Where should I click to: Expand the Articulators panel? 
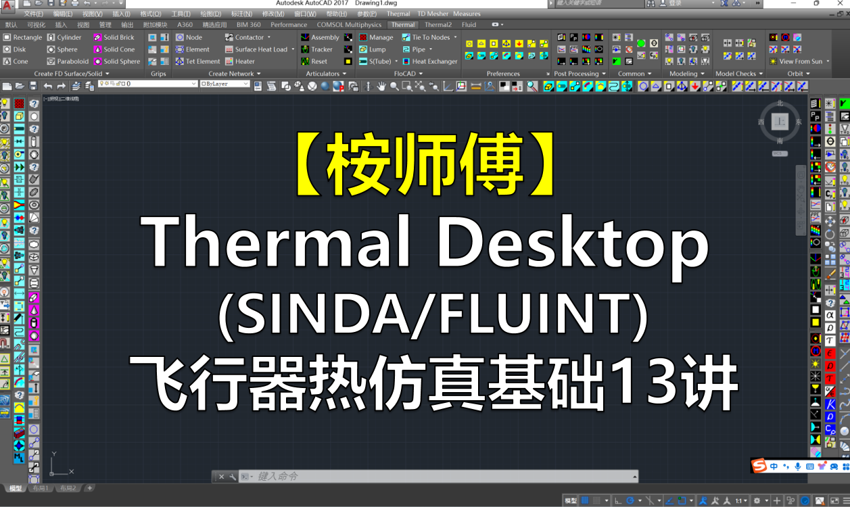pyautogui.click(x=326, y=74)
